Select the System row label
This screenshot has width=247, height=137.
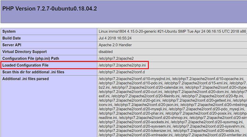click(9, 31)
